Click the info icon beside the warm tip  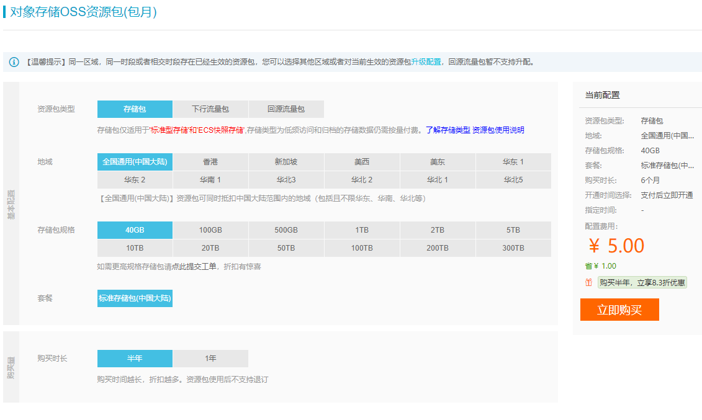[x=14, y=62]
